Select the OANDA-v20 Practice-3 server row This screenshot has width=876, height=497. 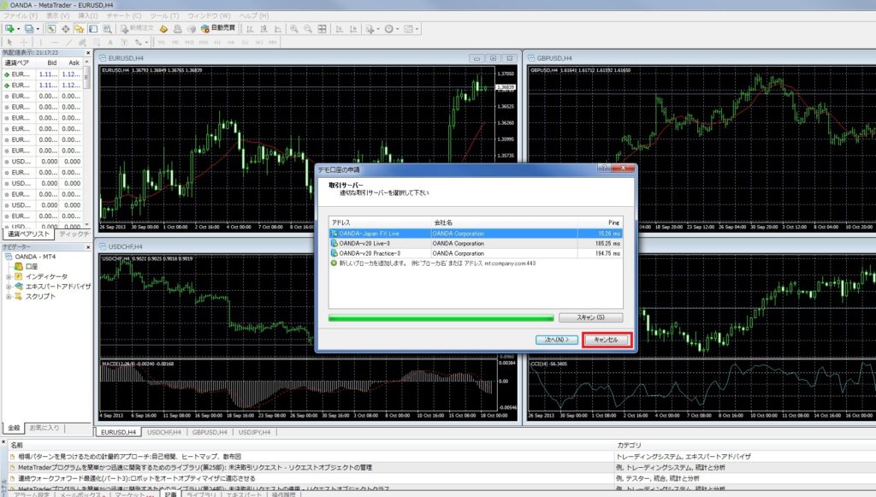[476, 253]
